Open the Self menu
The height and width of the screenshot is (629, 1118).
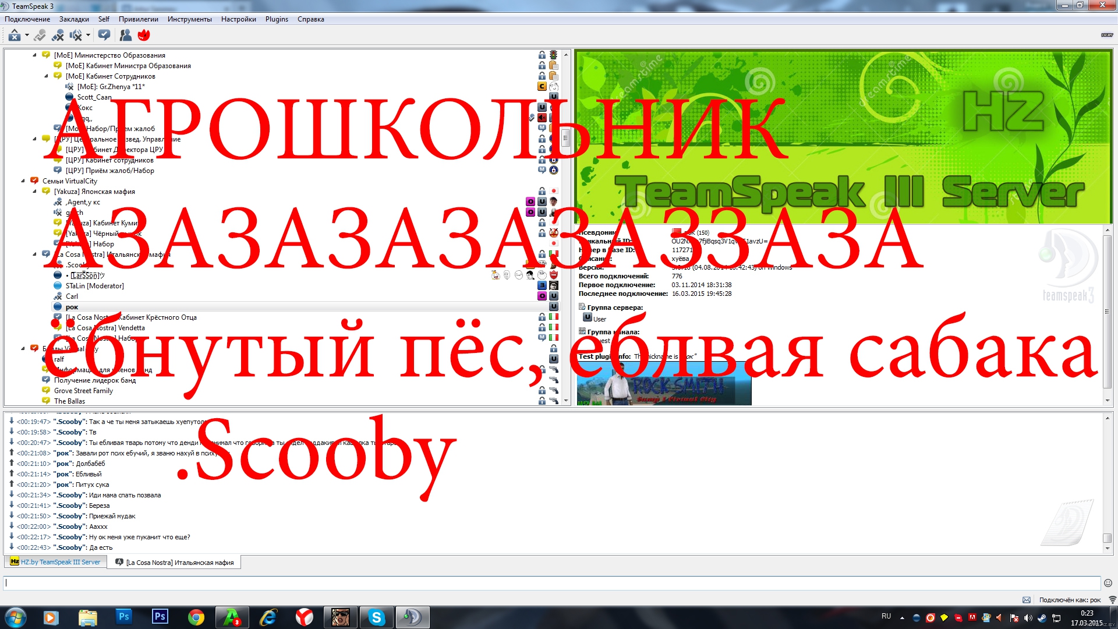[104, 19]
